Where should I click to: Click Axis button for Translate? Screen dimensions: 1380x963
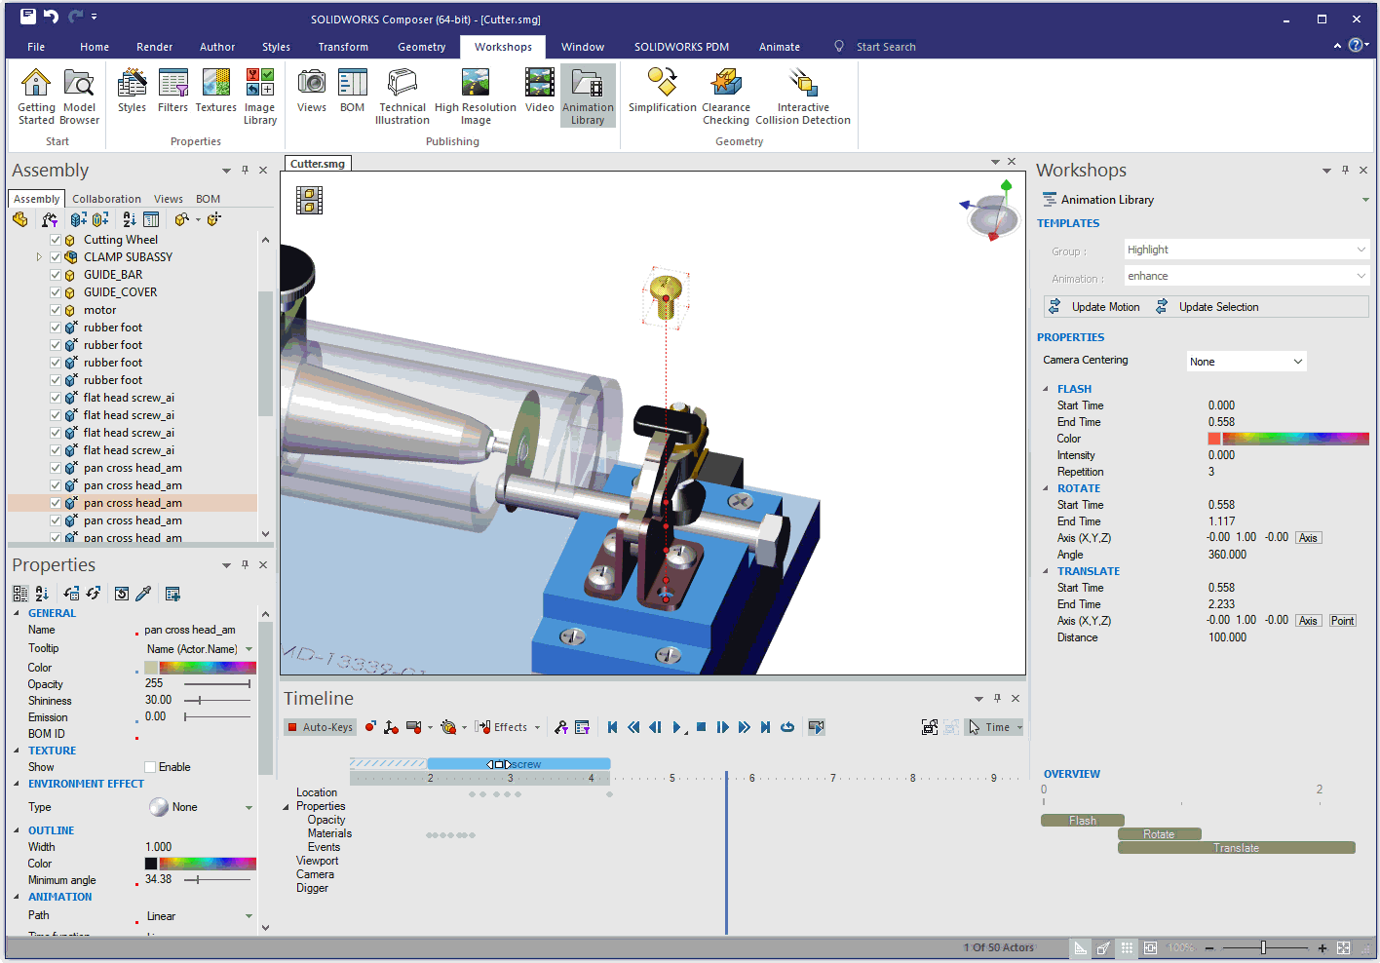1308,621
